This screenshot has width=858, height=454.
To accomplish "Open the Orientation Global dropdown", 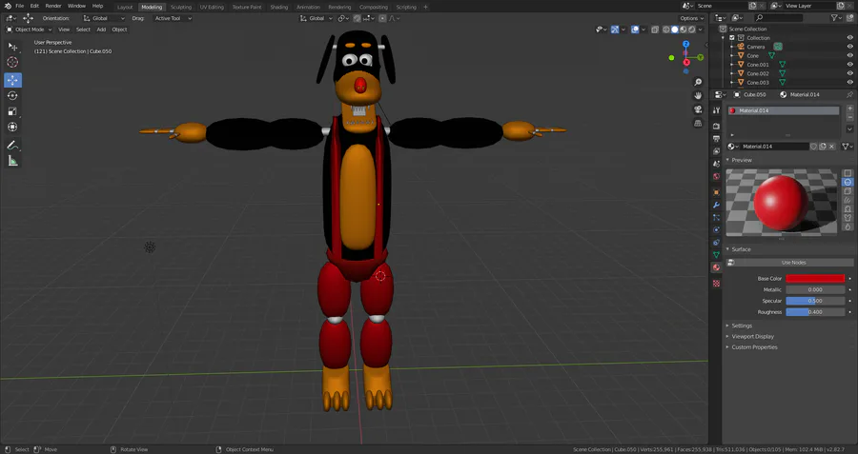I will (103, 18).
